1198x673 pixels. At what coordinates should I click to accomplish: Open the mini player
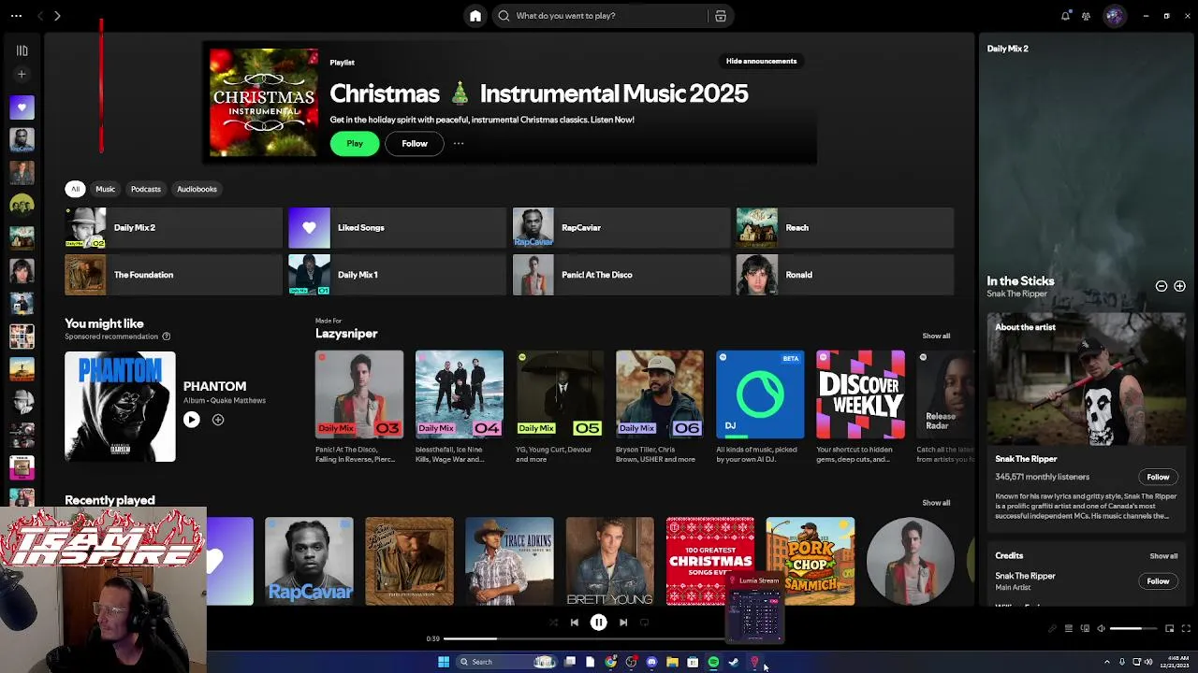click(x=1169, y=628)
